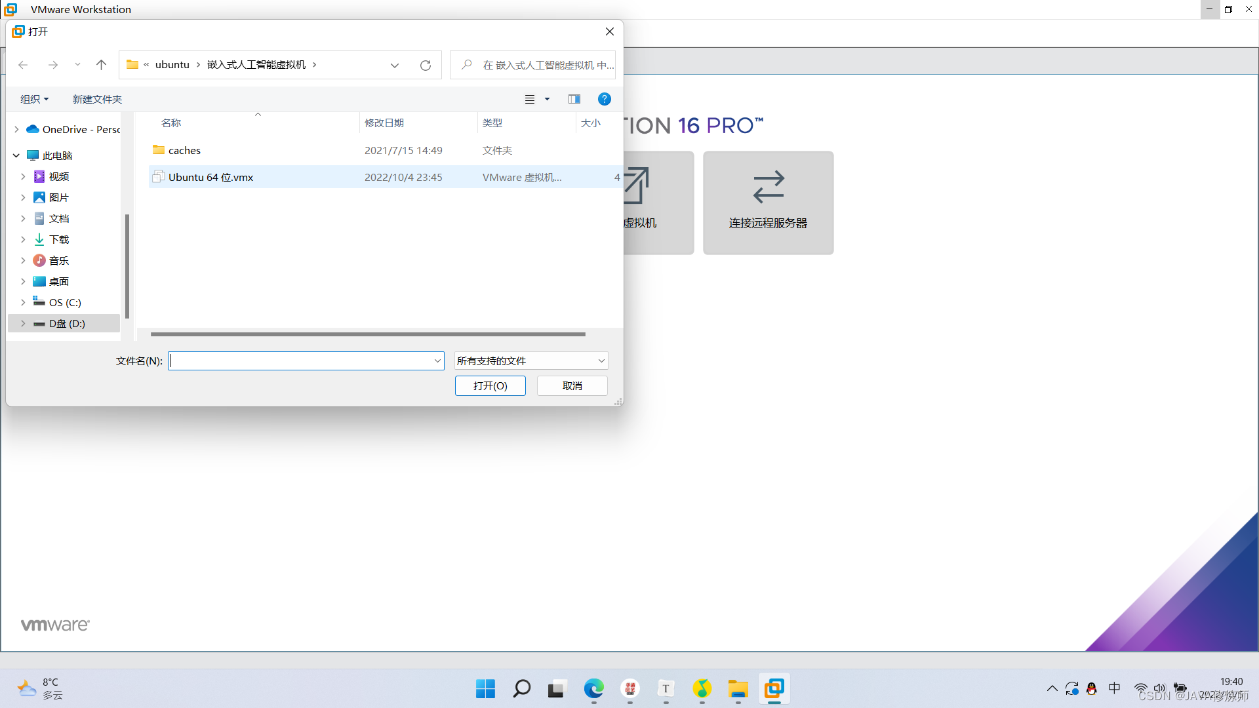Show hidden system tray icons
The width and height of the screenshot is (1259, 708).
1052,688
